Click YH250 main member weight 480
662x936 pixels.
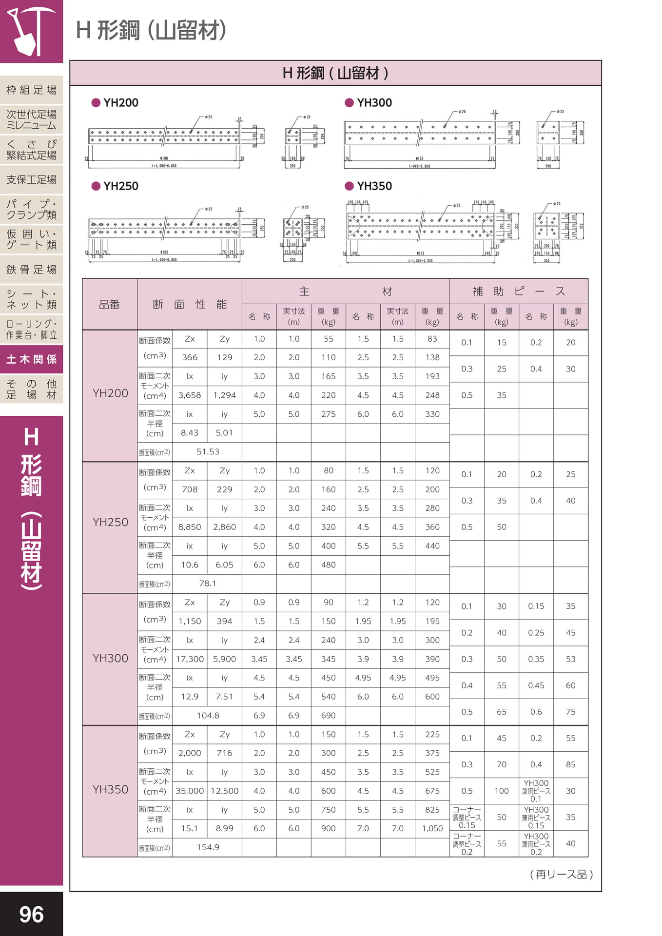[329, 565]
